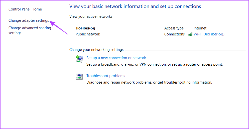Viewport: 249px width, 129px height.
Task: Click the new connection setup icon
Action: click(79, 59)
